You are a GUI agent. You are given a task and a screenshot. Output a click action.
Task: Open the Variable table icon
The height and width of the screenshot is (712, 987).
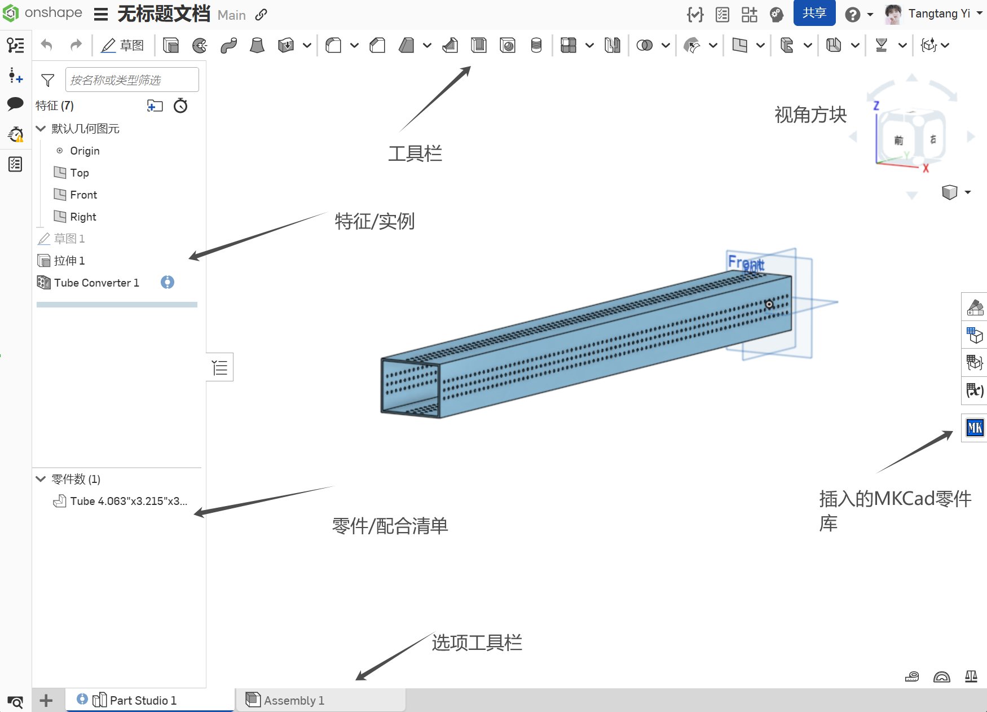click(975, 390)
